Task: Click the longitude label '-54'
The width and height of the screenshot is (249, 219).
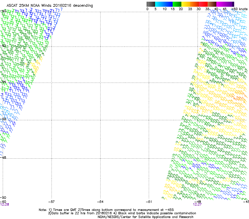Action: click(100, 202)
